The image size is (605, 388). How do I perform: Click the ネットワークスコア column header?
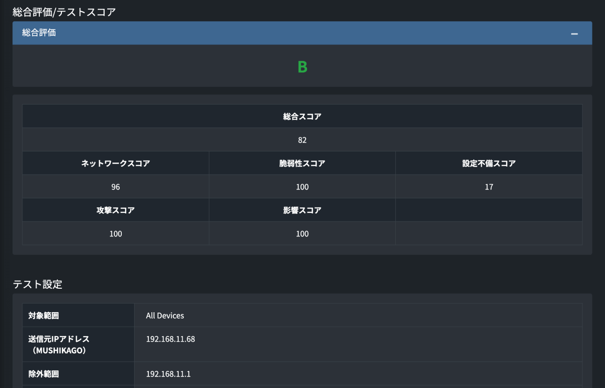[115, 163]
